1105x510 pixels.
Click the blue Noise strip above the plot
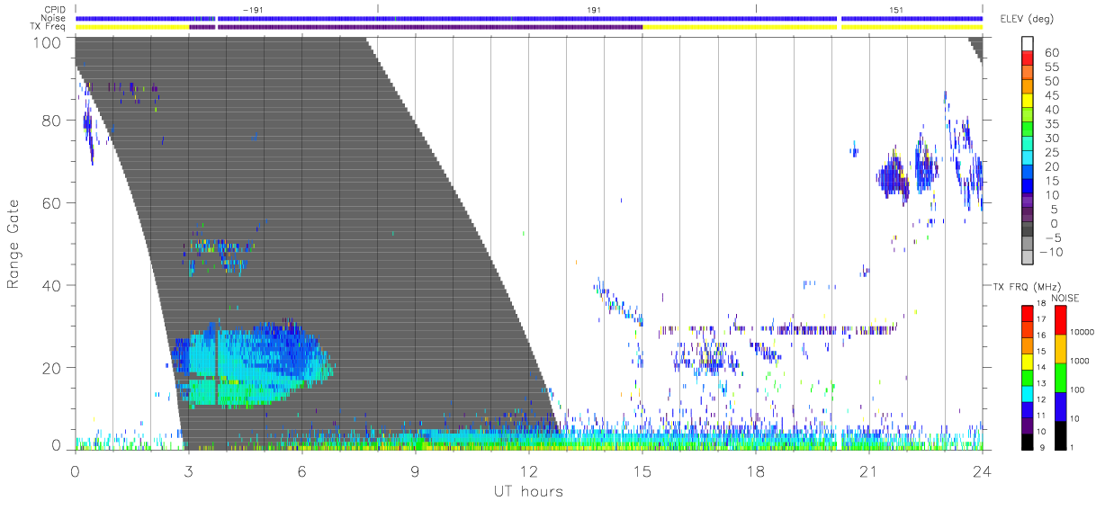coord(528,18)
